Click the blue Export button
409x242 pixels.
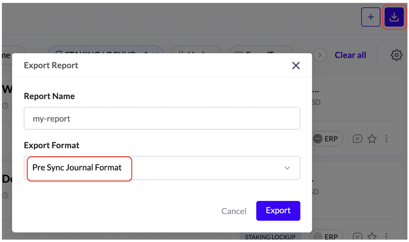click(x=278, y=211)
